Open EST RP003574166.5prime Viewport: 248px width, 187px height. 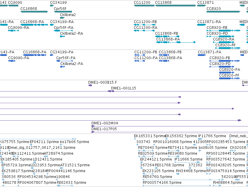coord(162,183)
